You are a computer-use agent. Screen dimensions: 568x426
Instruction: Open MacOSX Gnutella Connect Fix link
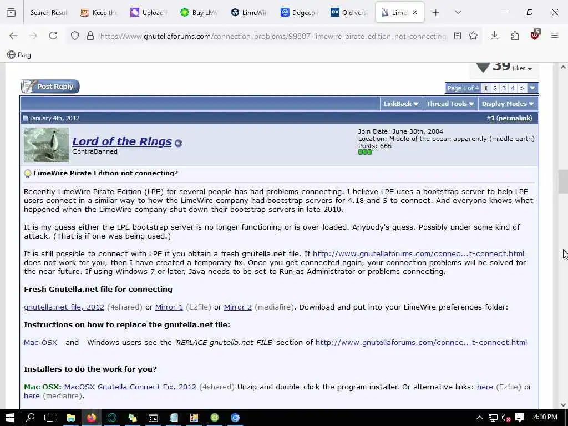click(x=130, y=387)
